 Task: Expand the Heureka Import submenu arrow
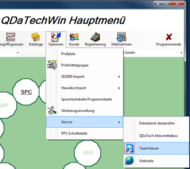point(119,88)
